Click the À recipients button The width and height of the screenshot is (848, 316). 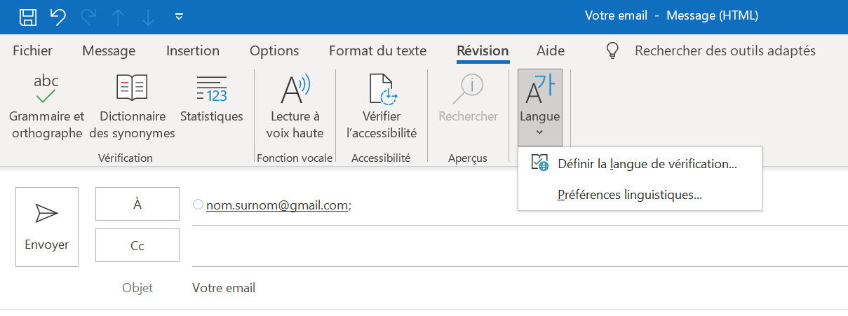pyautogui.click(x=137, y=205)
